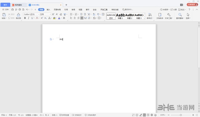Click the Paste clipboard icon
This screenshot has width=200, height=117.
tap(4, 15)
